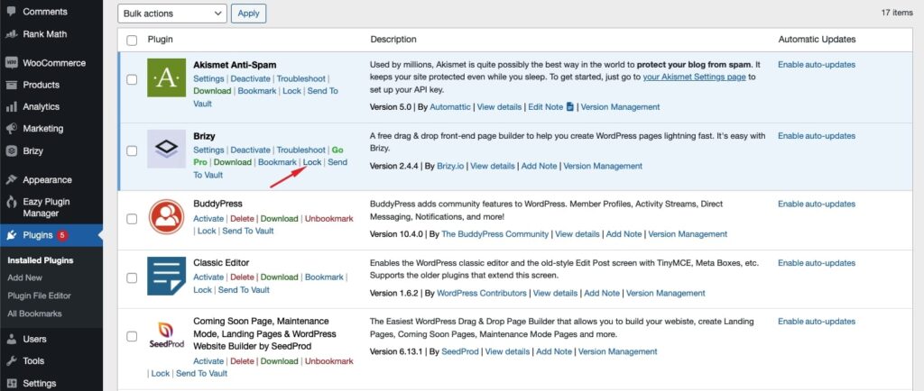The image size is (924, 391).
Task: Troubleshoot the Brizy plugin
Action: (301, 150)
